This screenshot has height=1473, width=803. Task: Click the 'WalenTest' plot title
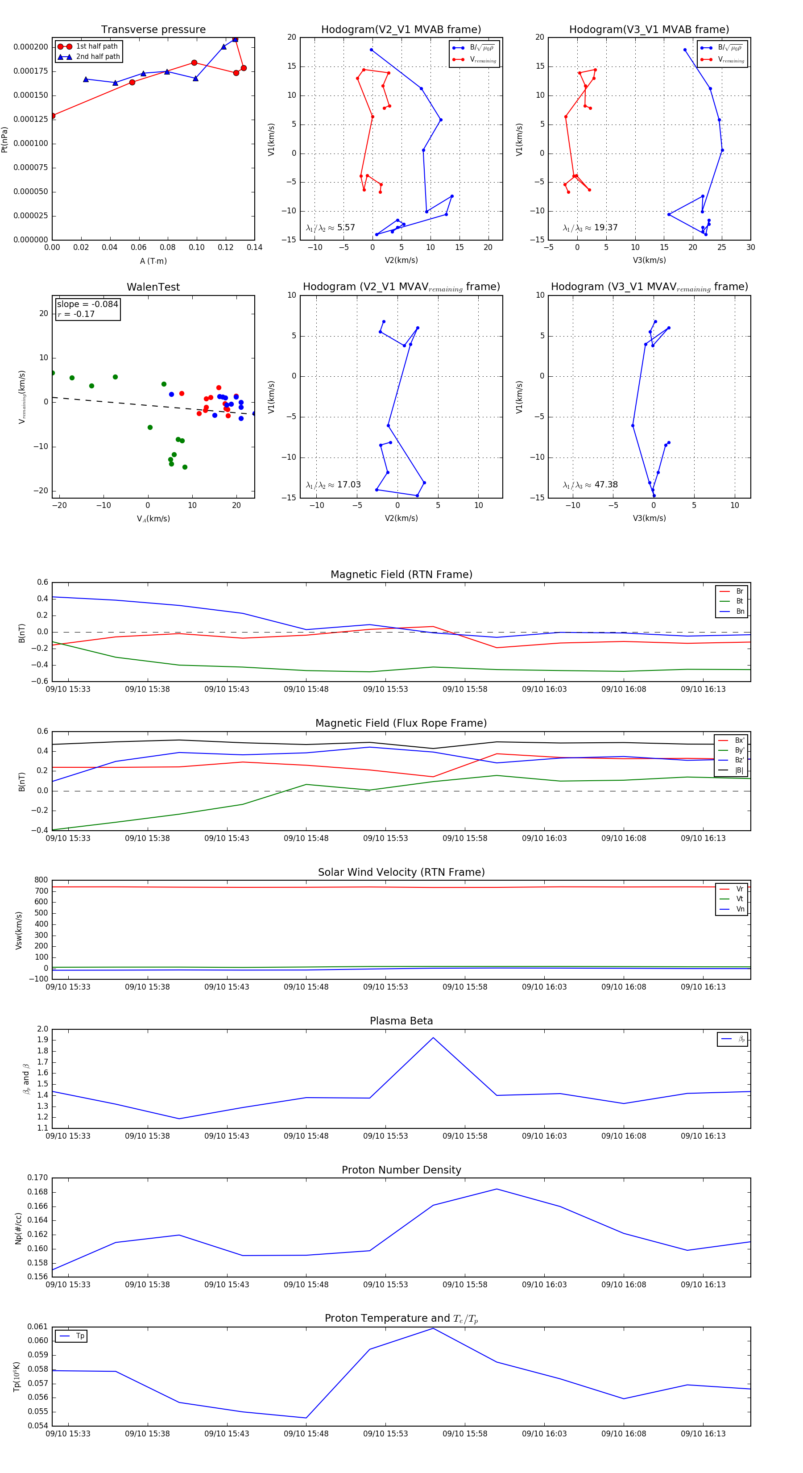click(x=153, y=287)
